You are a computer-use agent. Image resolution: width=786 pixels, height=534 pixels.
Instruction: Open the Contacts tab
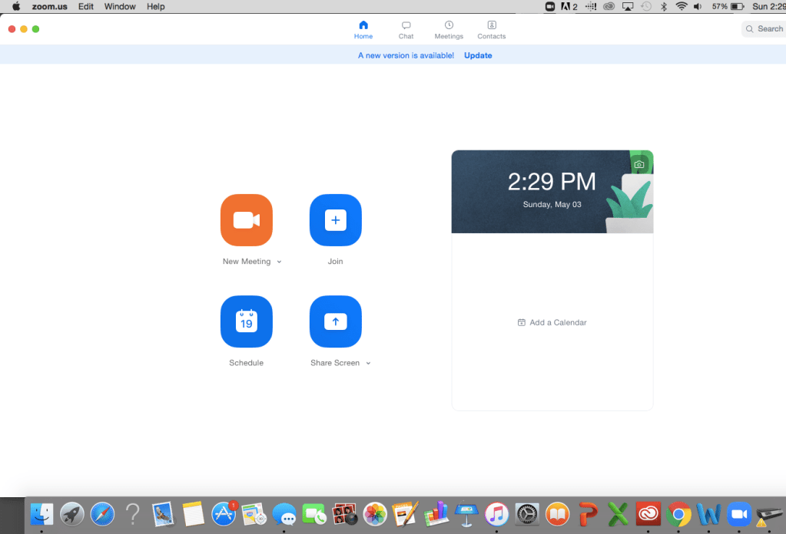pyautogui.click(x=491, y=30)
